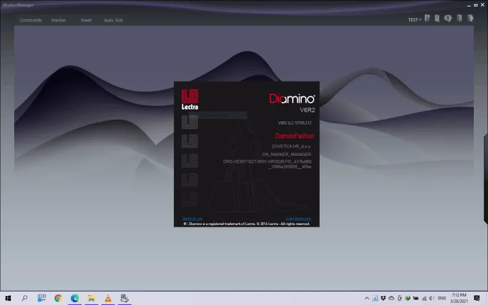Open the ENG language selector
This screenshot has width=488, height=305.
click(x=441, y=298)
